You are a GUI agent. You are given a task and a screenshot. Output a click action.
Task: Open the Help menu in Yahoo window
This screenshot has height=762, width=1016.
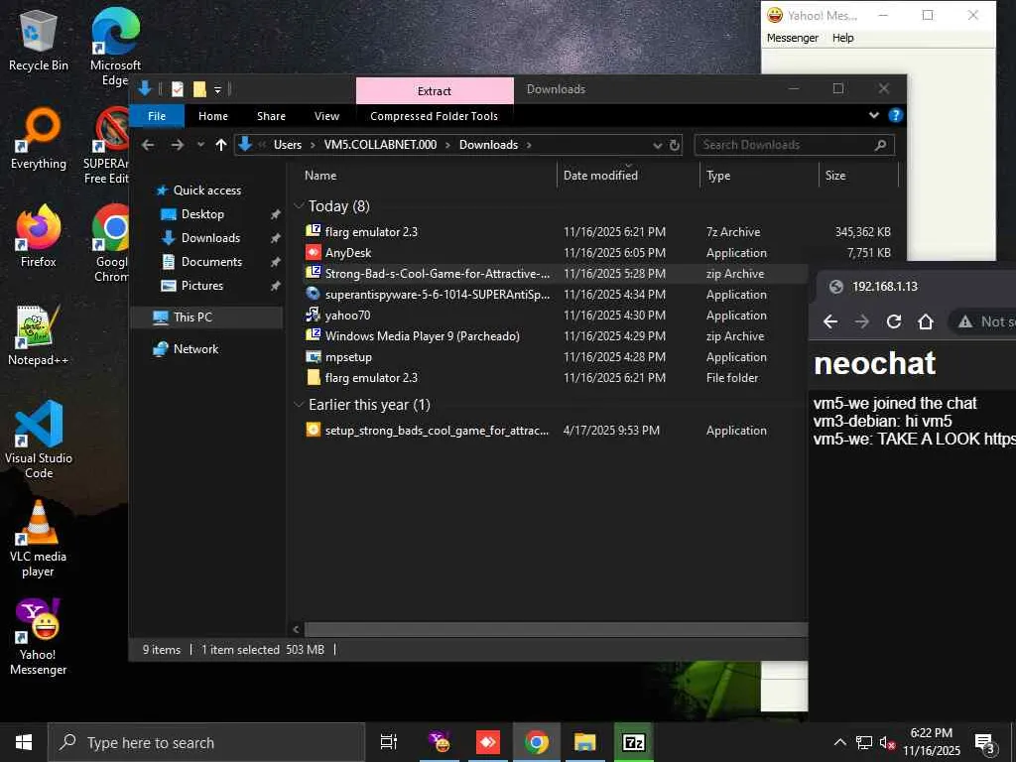coord(843,38)
